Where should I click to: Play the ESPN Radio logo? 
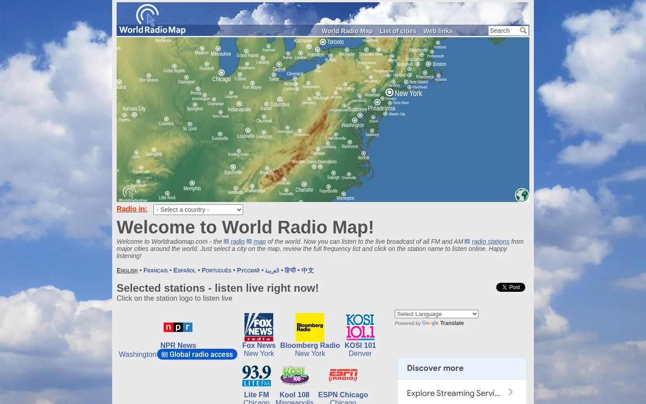[x=343, y=375]
